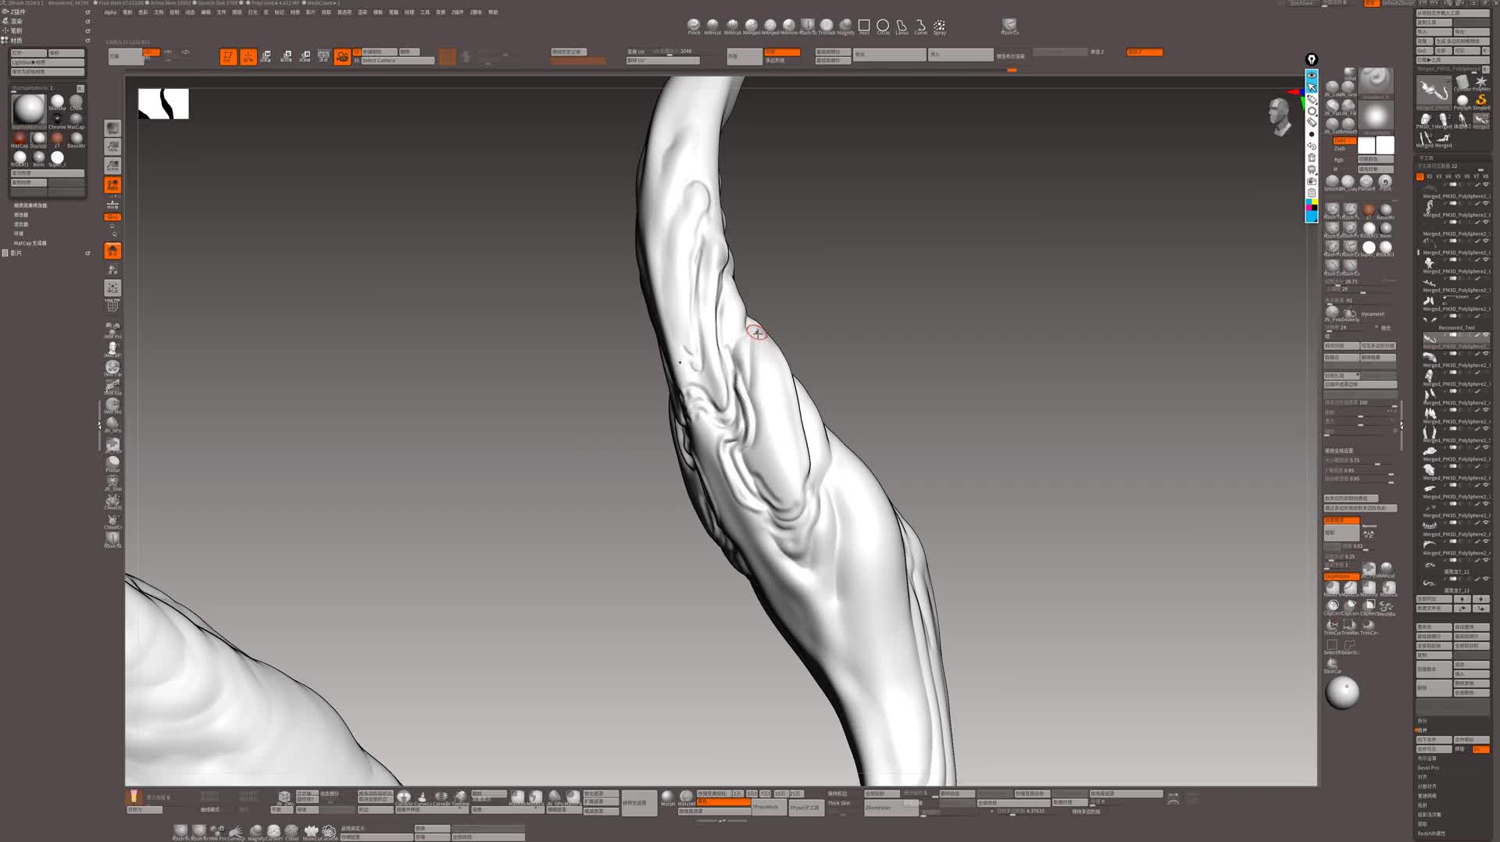The height and width of the screenshot is (842, 1500).
Task: Pick the Circle stroke shape icon
Action: coord(883,26)
